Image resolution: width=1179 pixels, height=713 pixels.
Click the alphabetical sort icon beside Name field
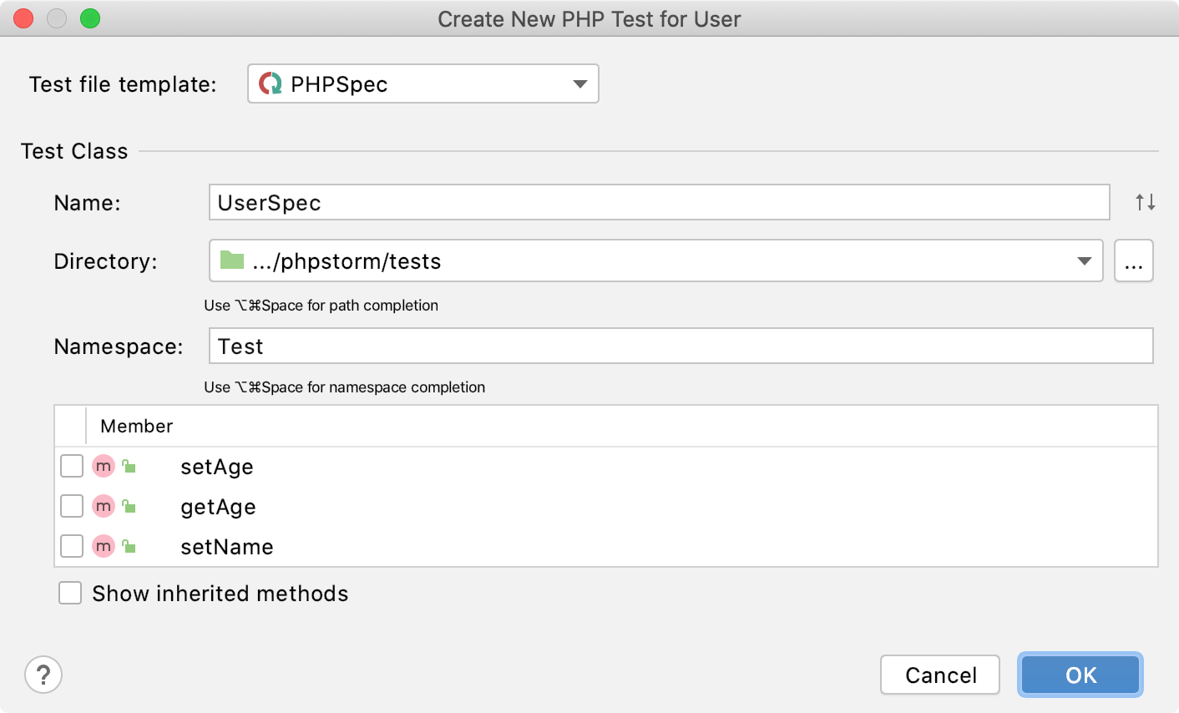coord(1144,202)
